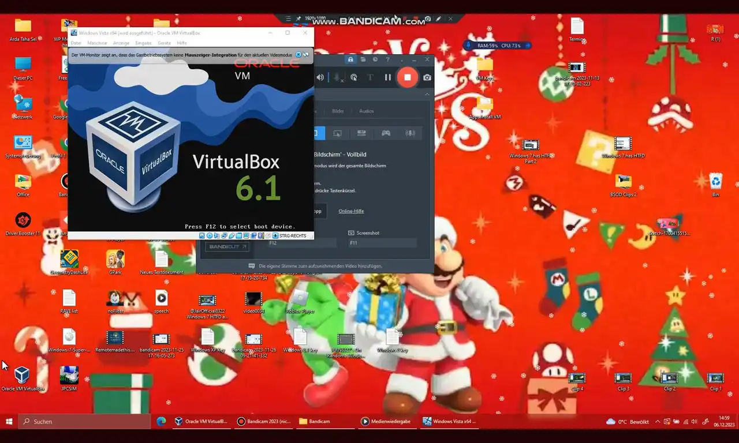
Task: Select game recording mode gamepad icon
Action: [386, 133]
